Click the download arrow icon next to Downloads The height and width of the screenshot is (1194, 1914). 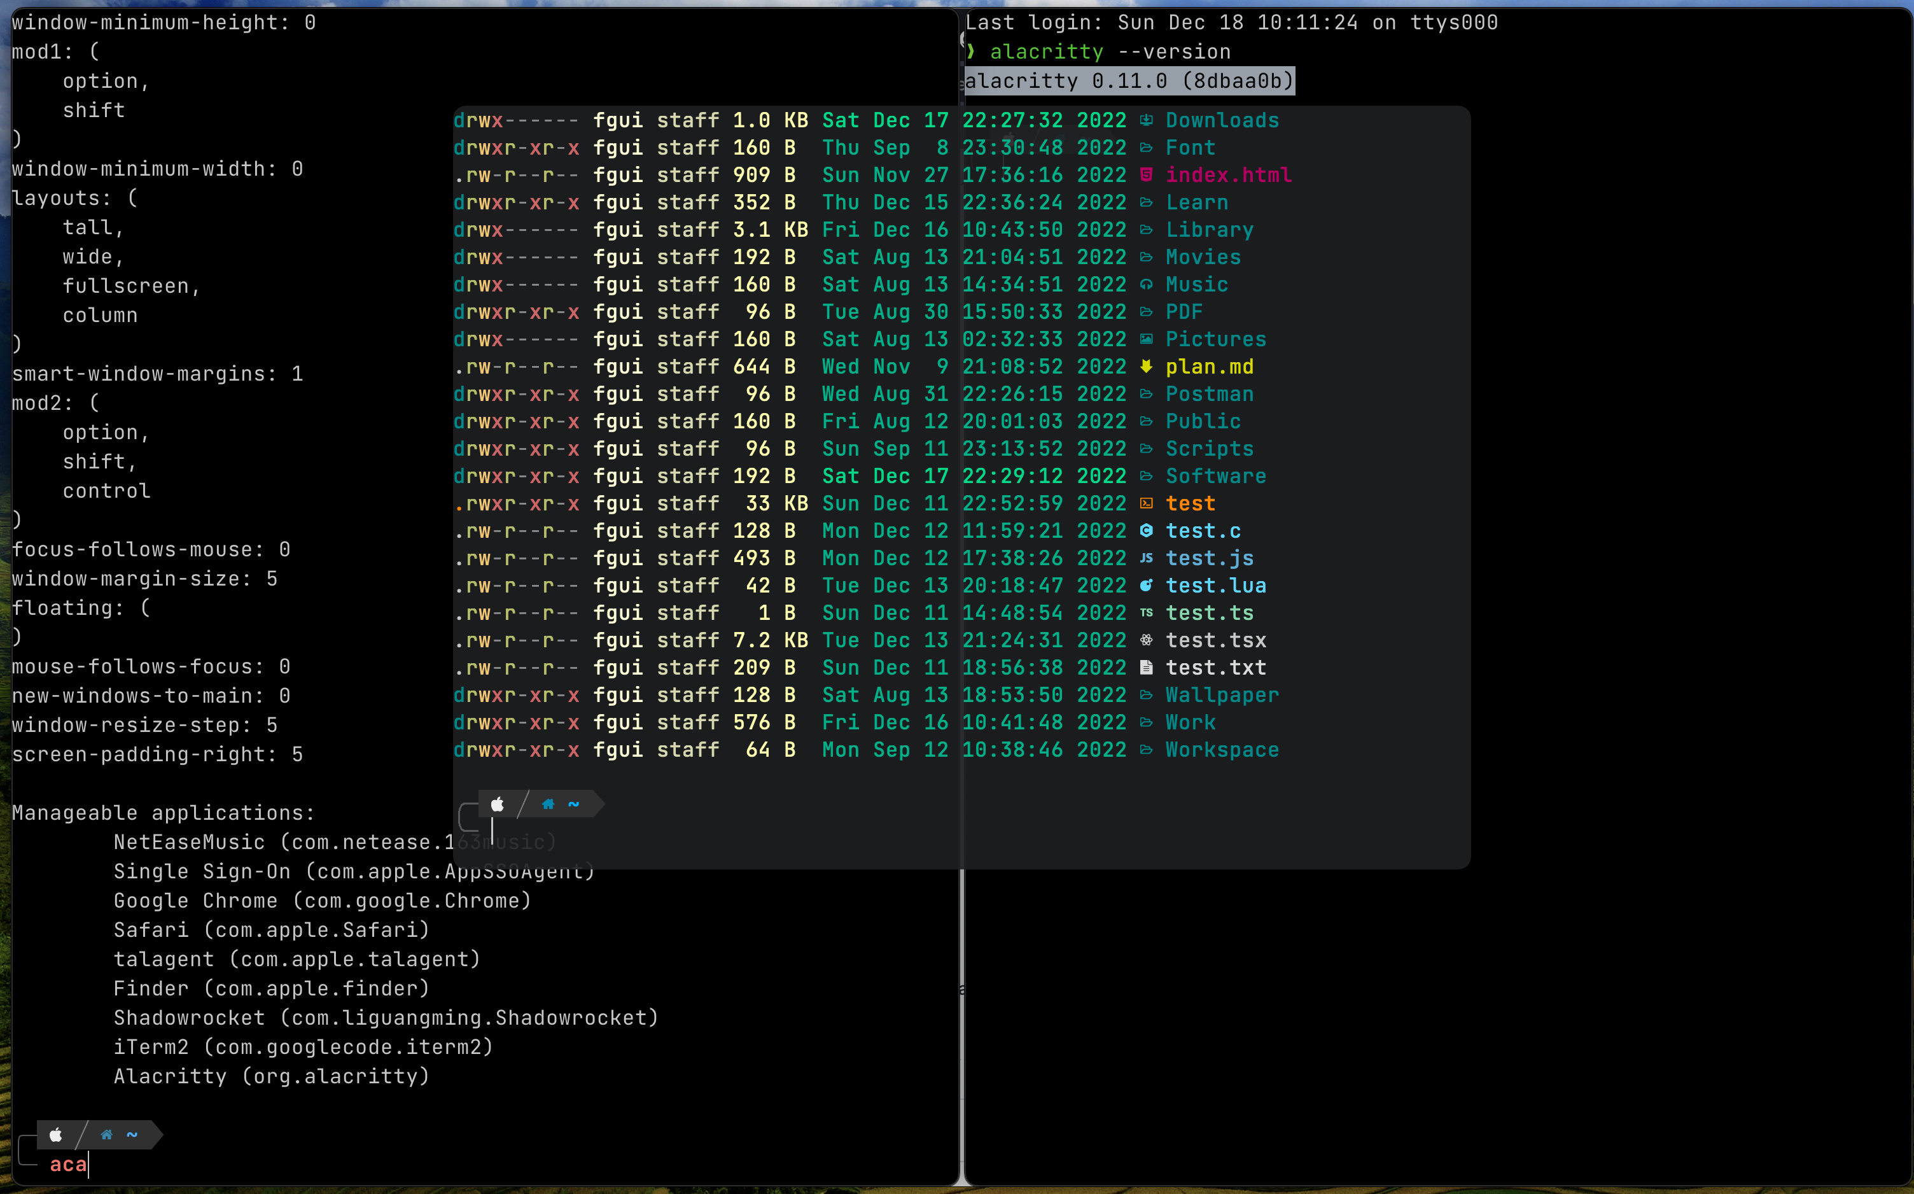click(1147, 120)
